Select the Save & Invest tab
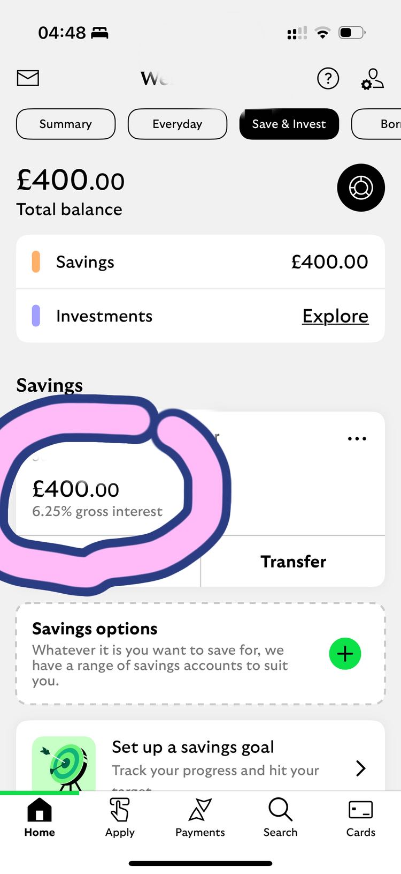This screenshot has height=874, width=401. (x=289, y=124)
